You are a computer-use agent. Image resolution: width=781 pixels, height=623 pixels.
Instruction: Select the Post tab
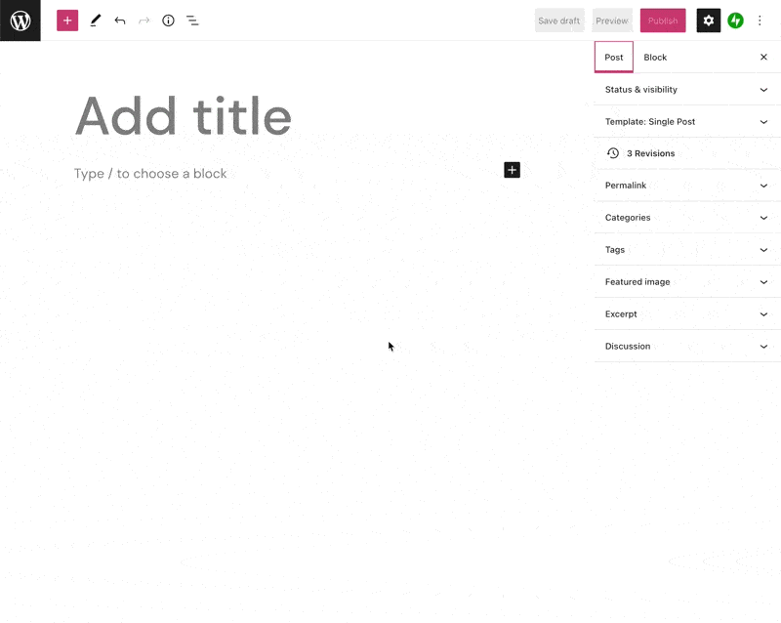coord(614,58)
